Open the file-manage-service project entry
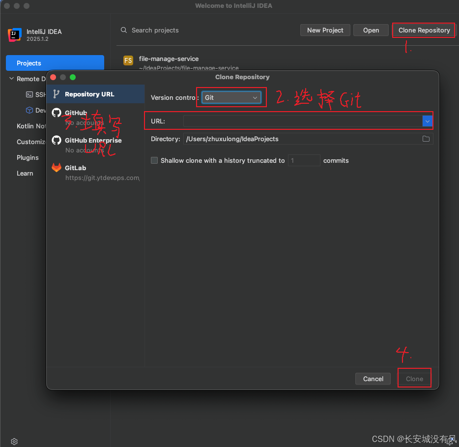The width and height of the screenshot is (459, 447). (x=189, y=62)
